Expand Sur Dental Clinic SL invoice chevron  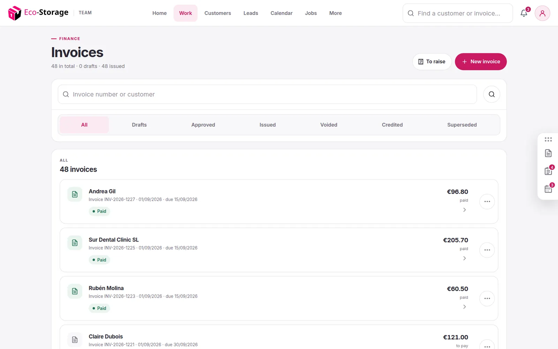(x=464, y=258)
